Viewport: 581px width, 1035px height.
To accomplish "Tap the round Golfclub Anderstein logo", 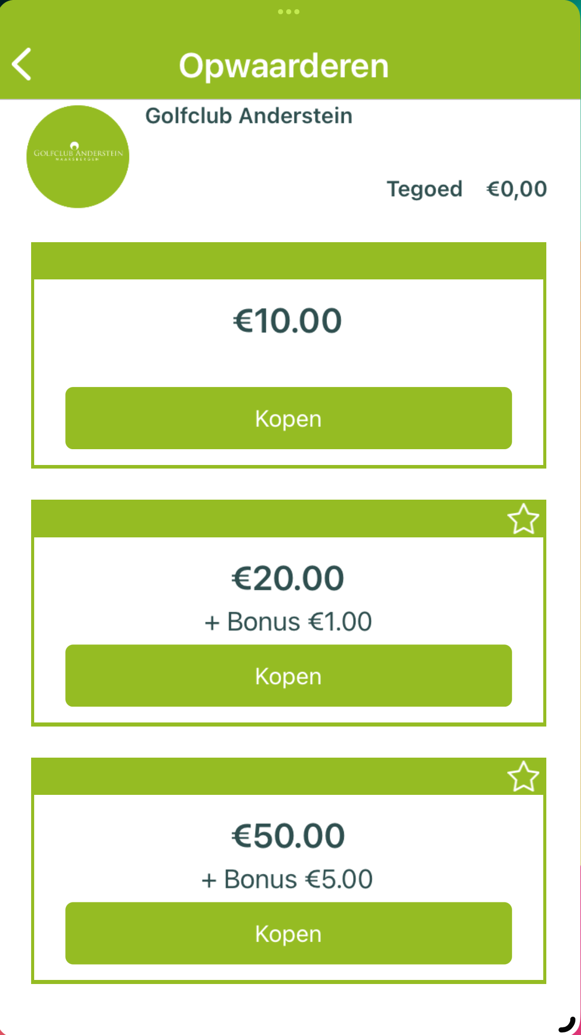I will 78,157.
